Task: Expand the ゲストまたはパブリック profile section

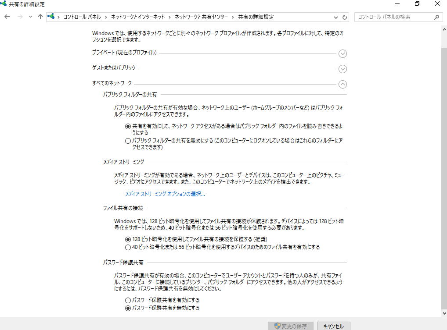Action: click(342, 69)
